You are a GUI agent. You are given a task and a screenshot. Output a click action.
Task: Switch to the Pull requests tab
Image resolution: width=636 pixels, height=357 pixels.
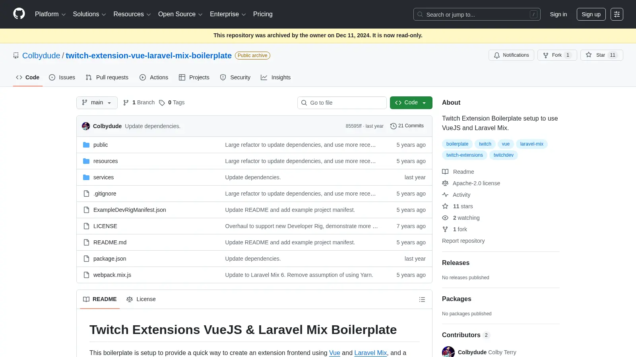(x=107, y=77)
